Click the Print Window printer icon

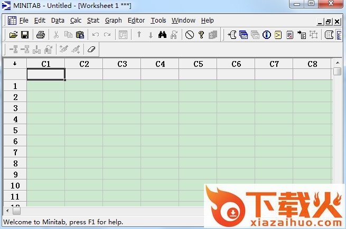[x=41, y=35]
